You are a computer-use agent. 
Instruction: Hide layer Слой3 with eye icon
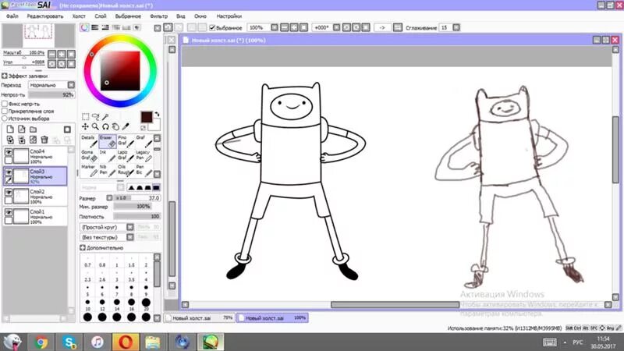9,172
